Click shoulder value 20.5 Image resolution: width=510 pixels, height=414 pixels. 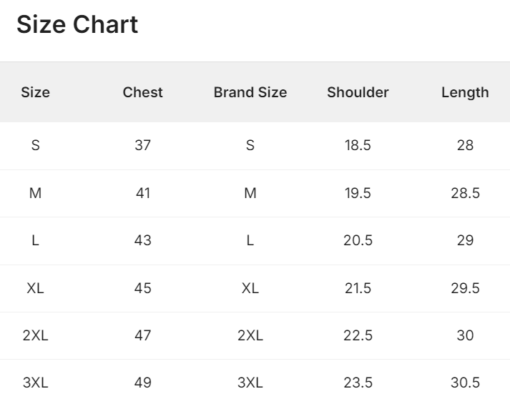coord(358,240)
